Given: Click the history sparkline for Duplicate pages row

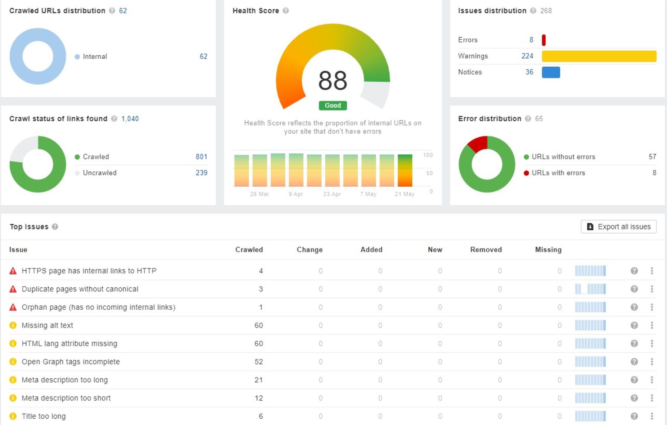Looking at the screenshot, I should click(590, 289).
